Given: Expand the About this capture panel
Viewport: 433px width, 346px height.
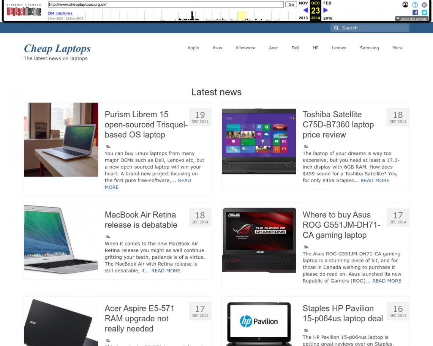Looking at the screenshot, I should tap(412, 19).
